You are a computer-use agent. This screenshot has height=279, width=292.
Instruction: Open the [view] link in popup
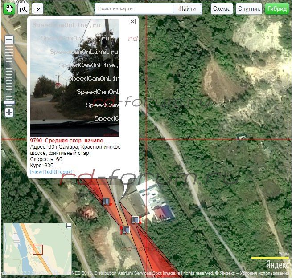click(37, 172)
